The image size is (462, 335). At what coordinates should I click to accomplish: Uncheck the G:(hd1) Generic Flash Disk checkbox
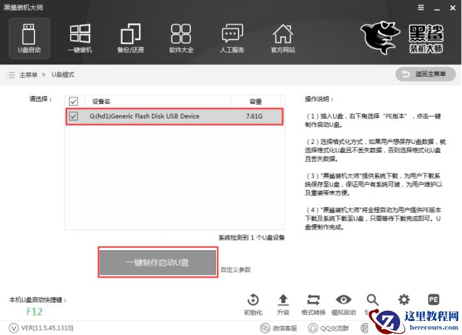tap(73, 116)
